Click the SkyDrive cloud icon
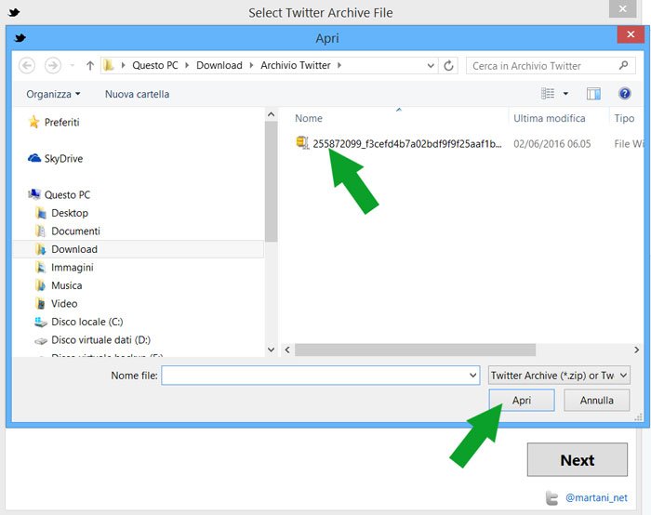Screen dimensions: 651x515 [x=34, y=158]
